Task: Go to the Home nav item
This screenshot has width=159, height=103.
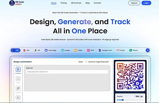Action: (54, 3)
